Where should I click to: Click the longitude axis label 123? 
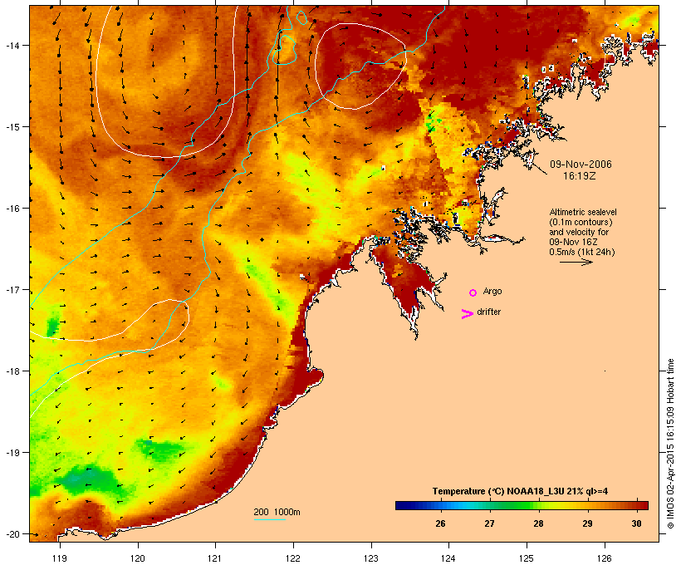click(371, 558)
